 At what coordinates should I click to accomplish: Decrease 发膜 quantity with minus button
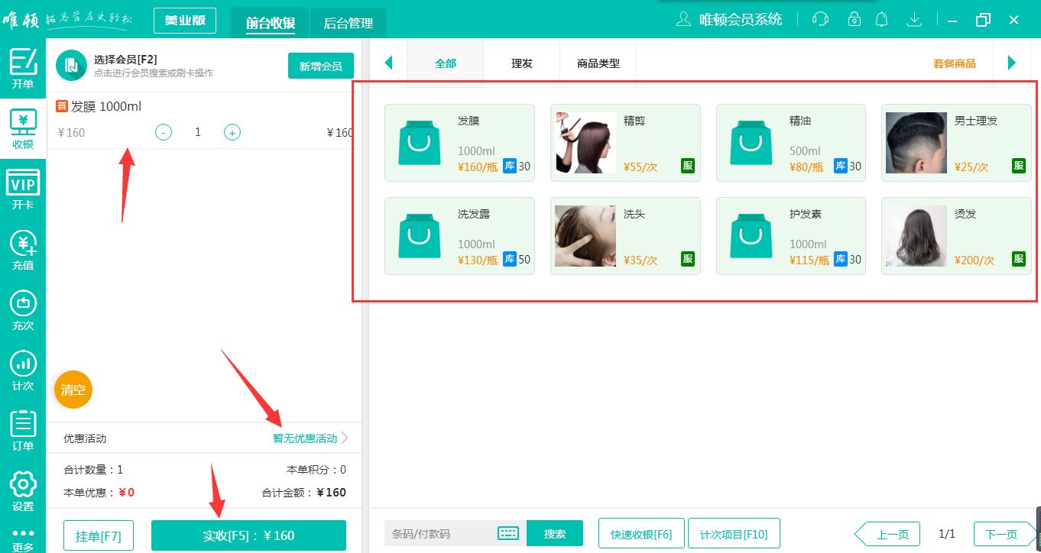point(164,132)
